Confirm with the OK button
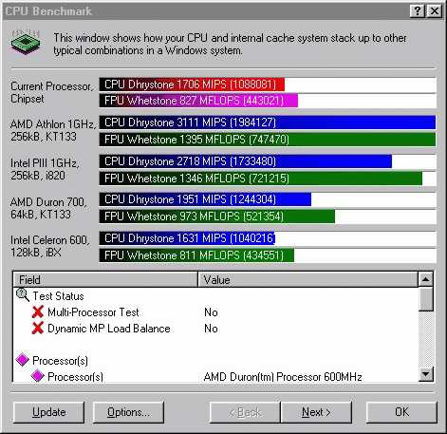The height and width of the screenshot is (434, 447). pyautogui.click(x=401, y=412)
